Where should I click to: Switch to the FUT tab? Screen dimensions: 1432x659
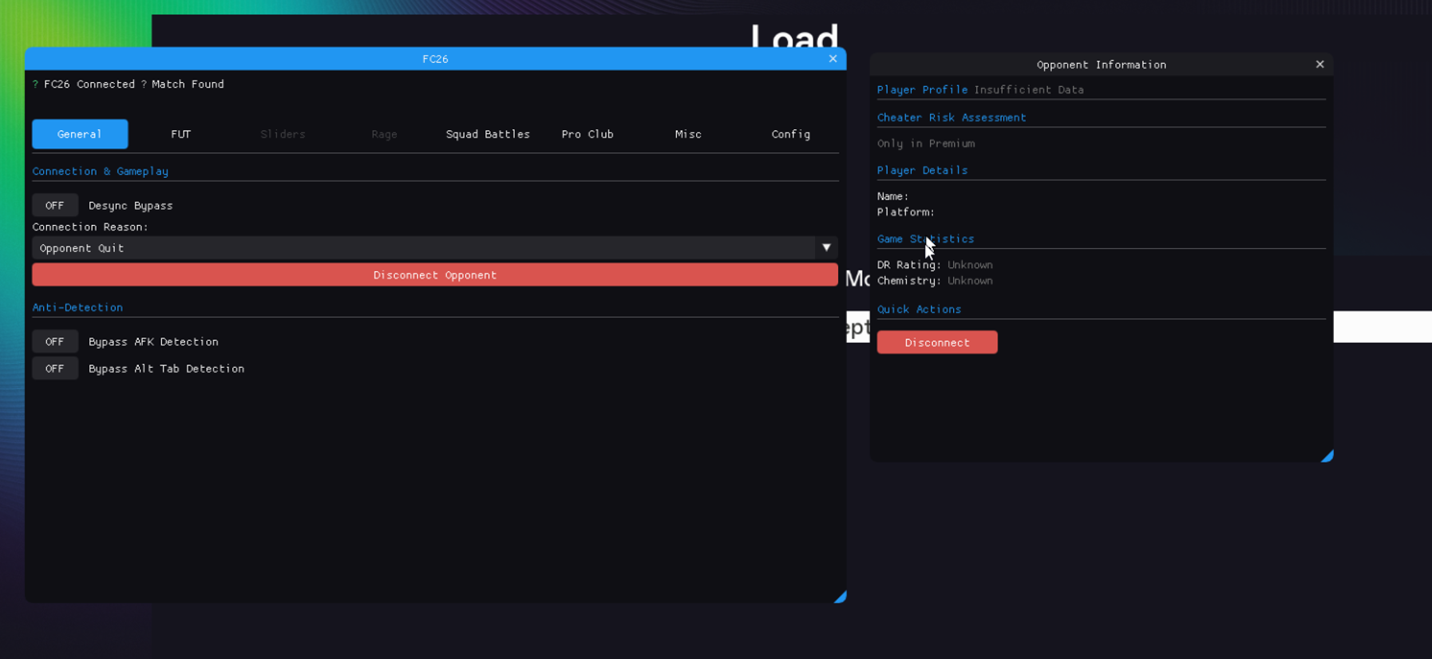click(181, 134)
